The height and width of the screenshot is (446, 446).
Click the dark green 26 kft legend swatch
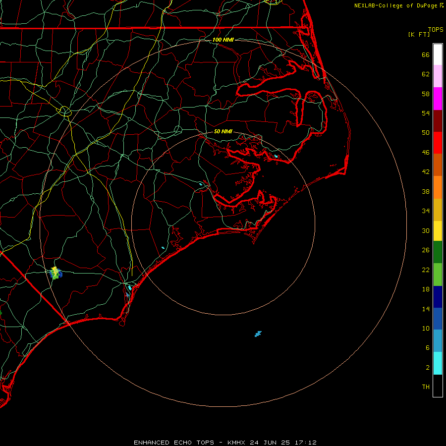click(438, 252)
